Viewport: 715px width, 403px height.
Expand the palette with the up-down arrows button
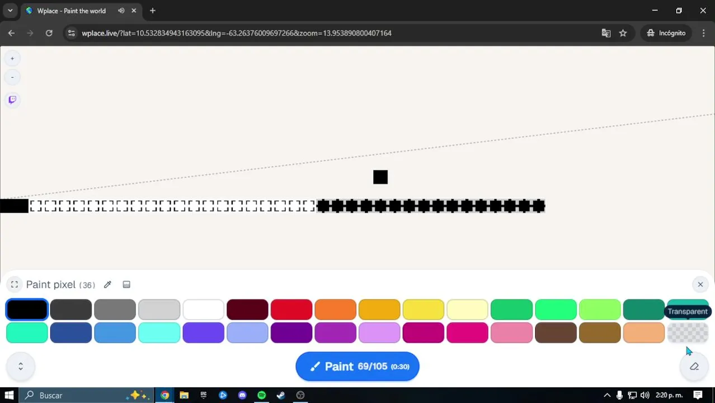click(x=21, y=367)
